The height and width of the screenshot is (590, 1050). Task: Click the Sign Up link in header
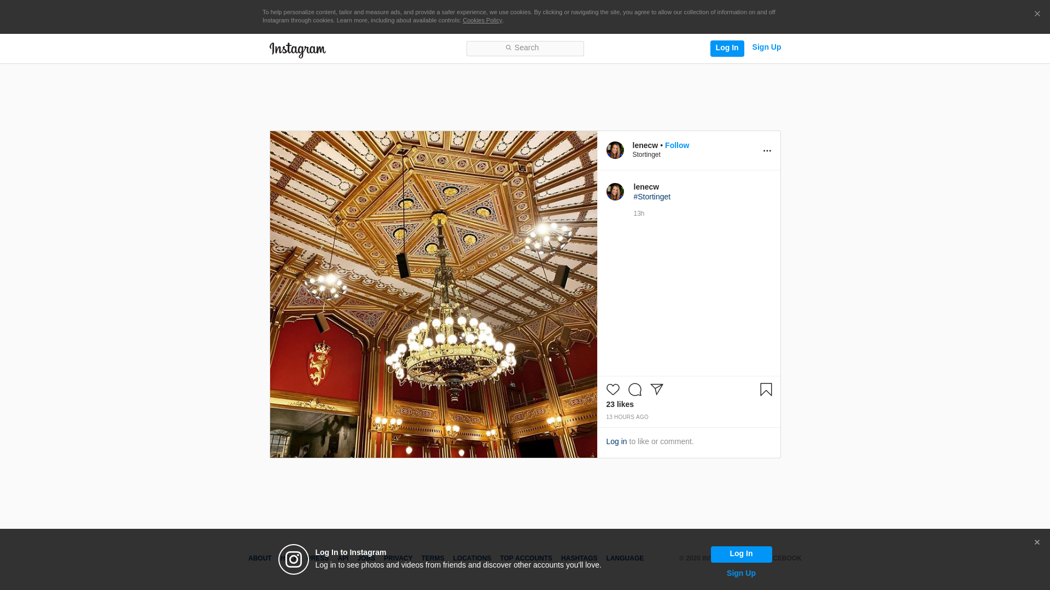(x=766, y=47)
